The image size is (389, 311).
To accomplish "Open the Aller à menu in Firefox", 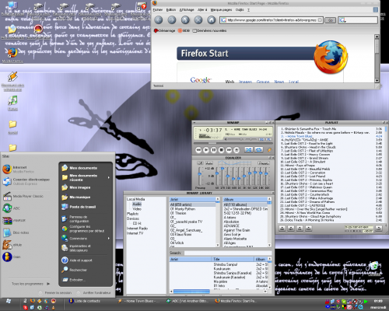I will click(202, 9).
